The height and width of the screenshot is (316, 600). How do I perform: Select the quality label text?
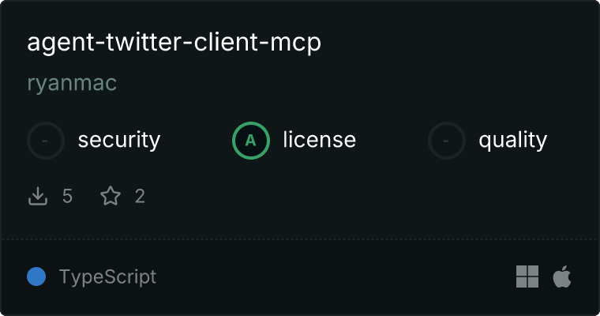tap(512, 141)
